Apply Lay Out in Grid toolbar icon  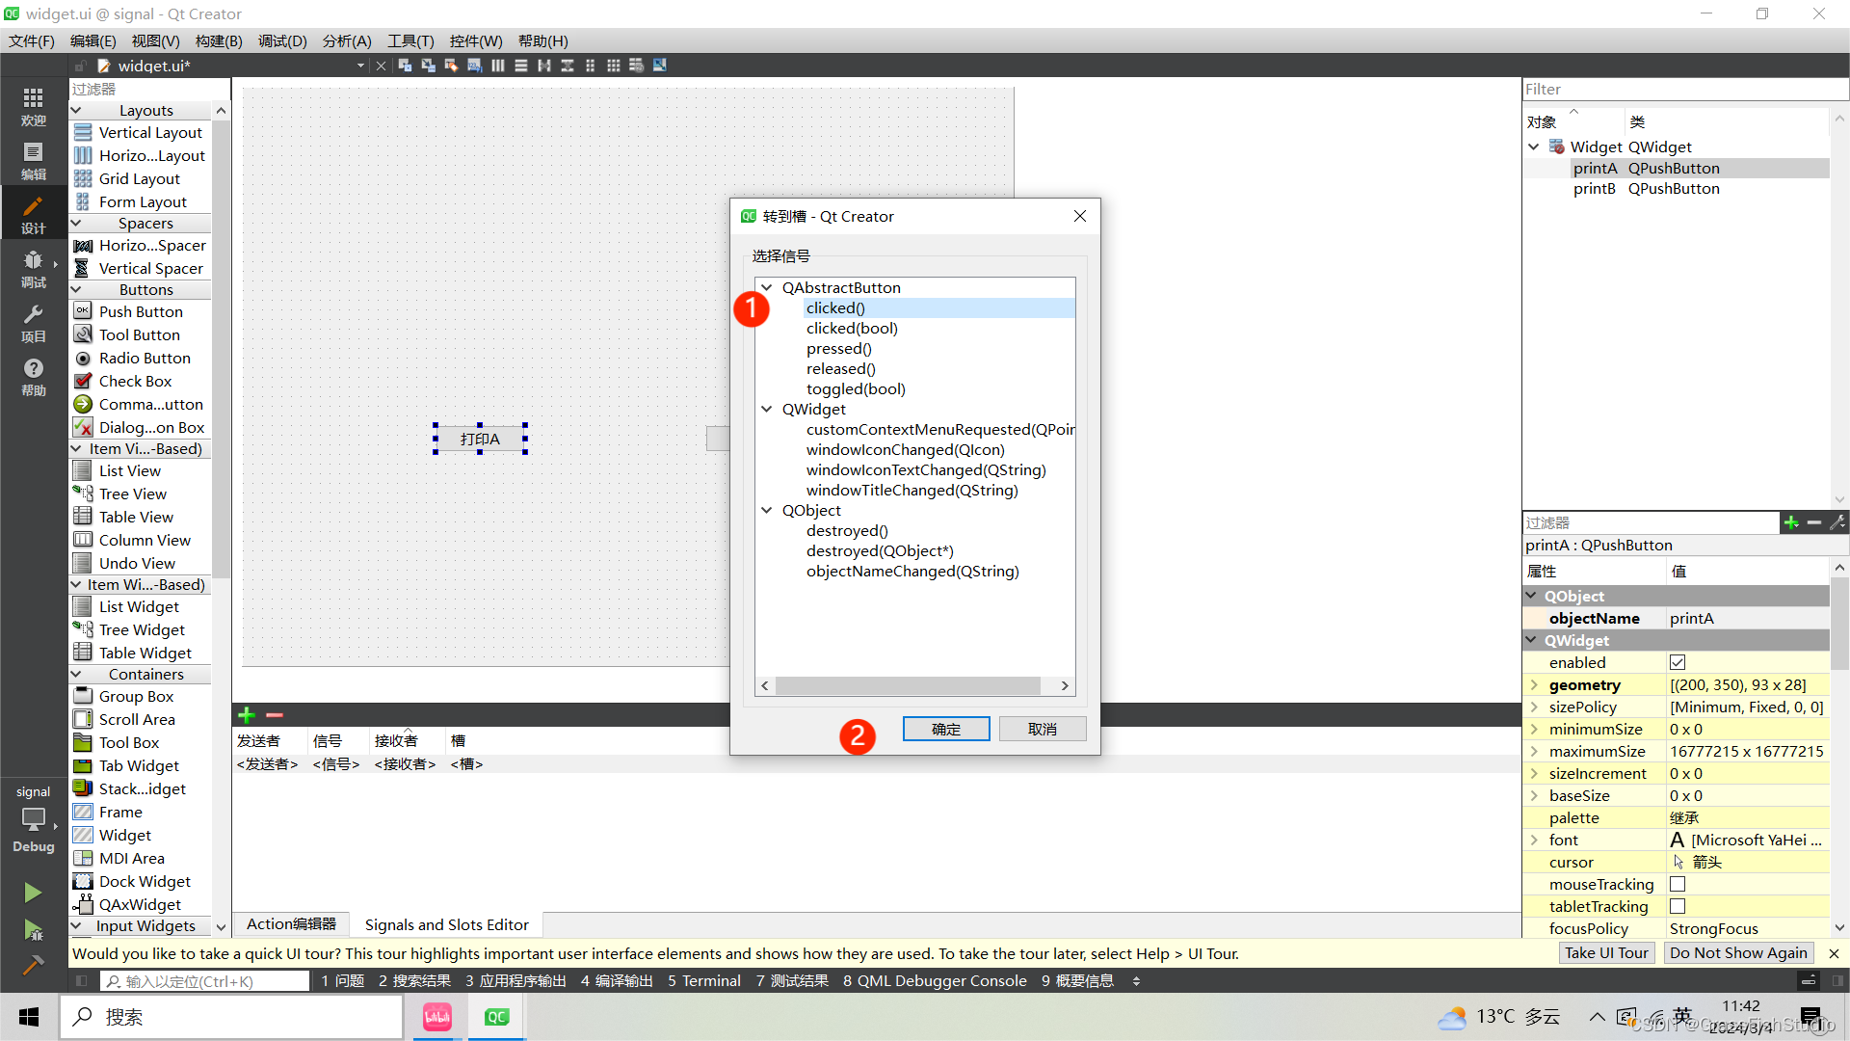614,66
